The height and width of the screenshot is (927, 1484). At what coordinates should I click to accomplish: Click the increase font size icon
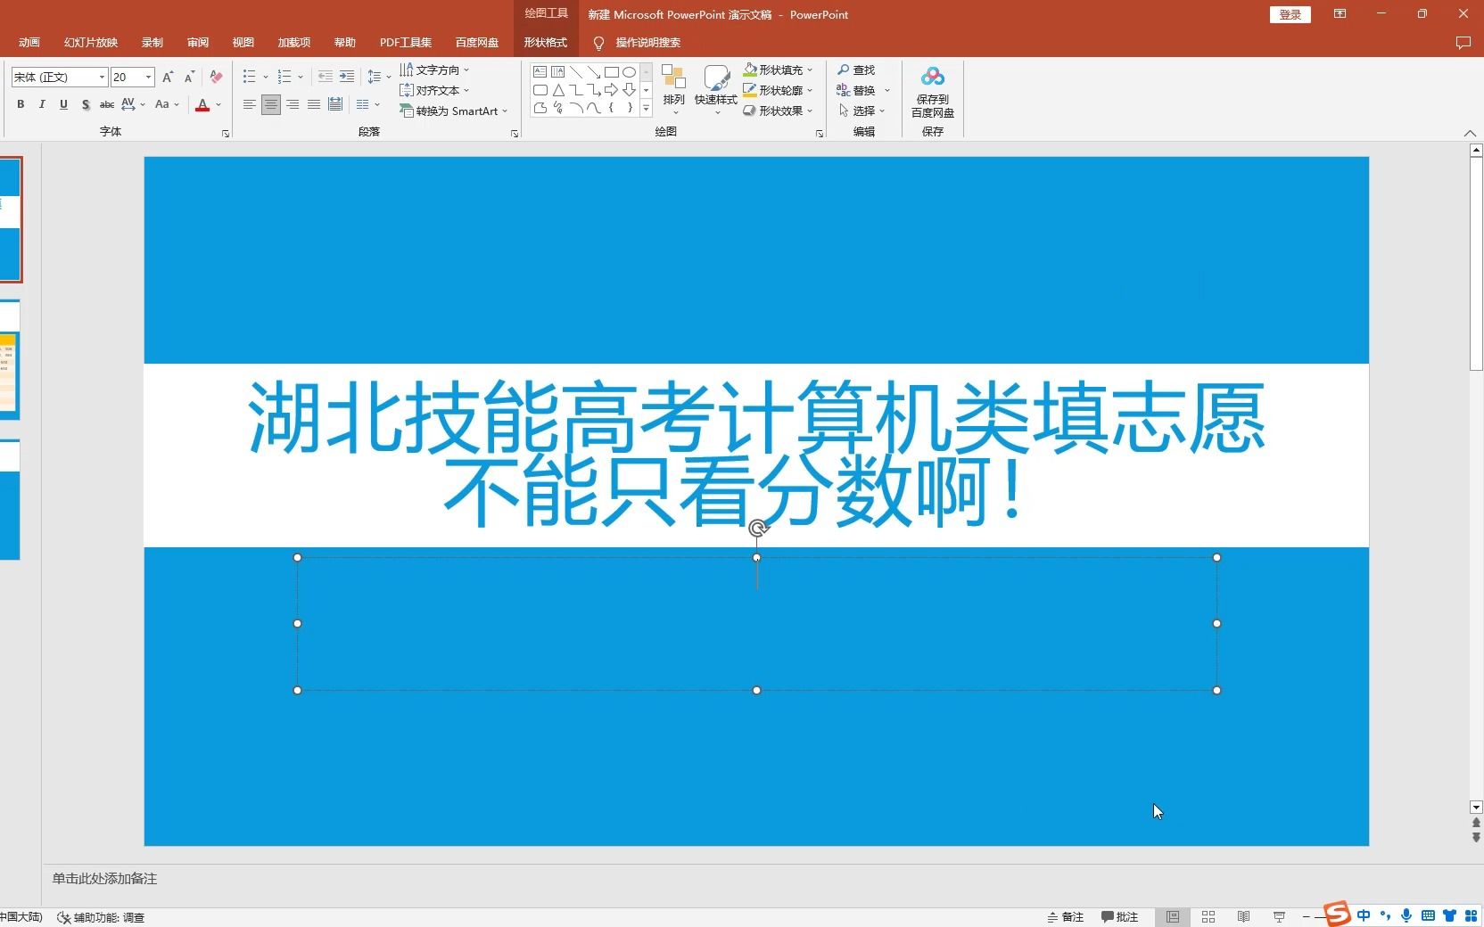point(168,77)
